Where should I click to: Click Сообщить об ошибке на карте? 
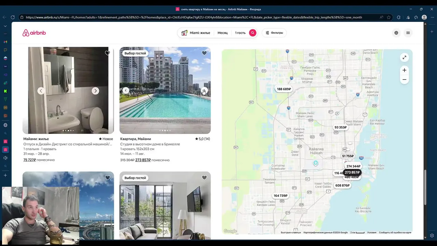pyautogui.click(x=395, y=233)
